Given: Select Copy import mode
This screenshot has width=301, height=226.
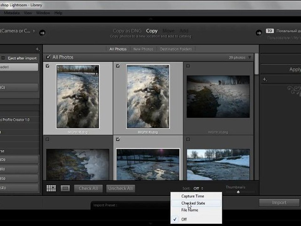Looking at the screenshot, I should pos(152,31).
